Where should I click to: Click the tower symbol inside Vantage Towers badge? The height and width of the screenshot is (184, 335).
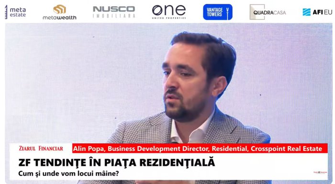[227, 12]
